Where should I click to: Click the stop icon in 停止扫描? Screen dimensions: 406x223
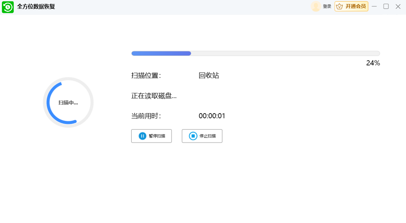tap(193, 136)
